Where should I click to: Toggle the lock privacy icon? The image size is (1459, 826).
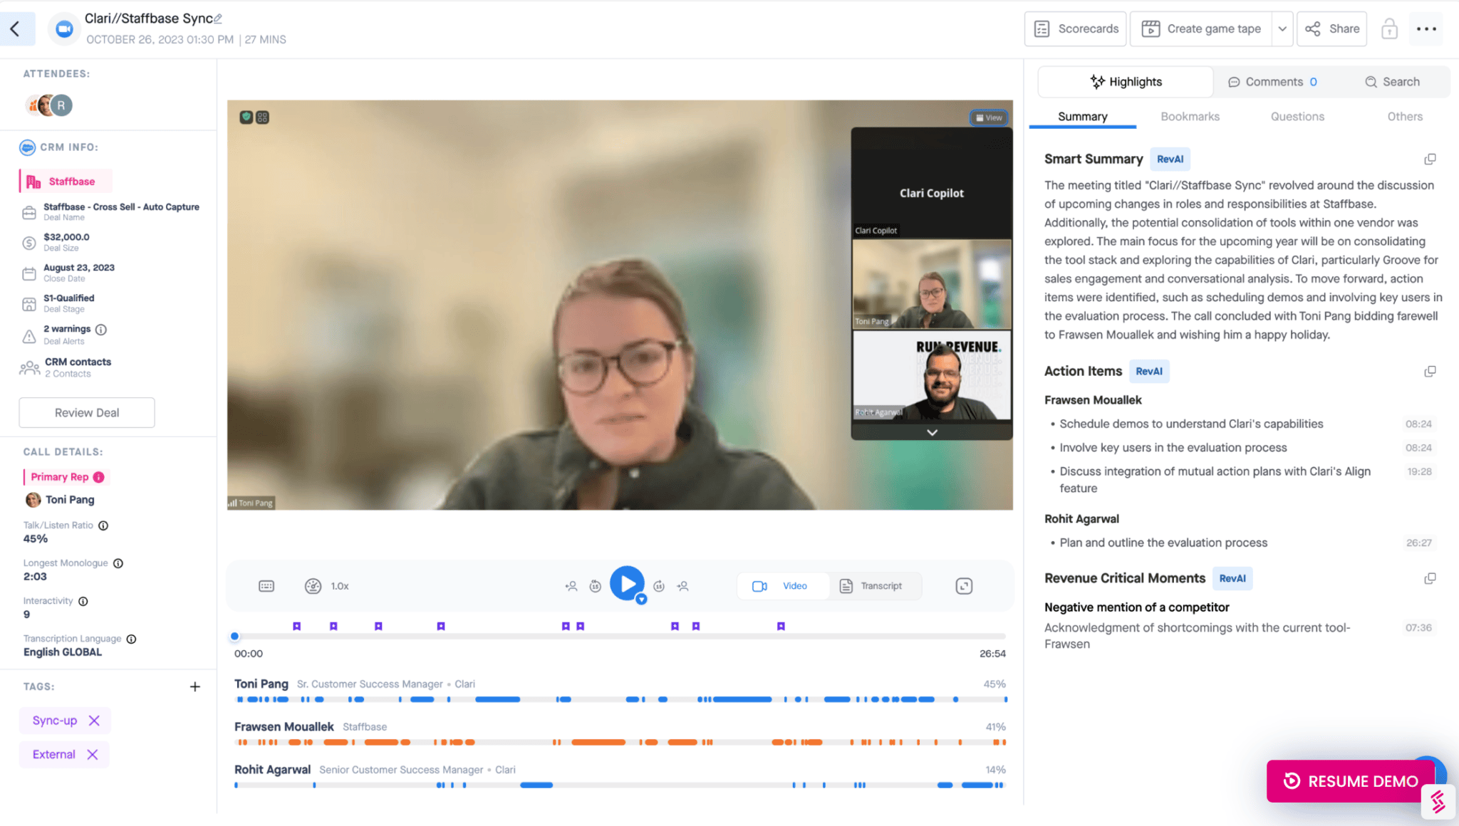1389,29
